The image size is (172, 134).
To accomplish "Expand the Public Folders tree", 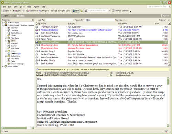I will [3, 66].
